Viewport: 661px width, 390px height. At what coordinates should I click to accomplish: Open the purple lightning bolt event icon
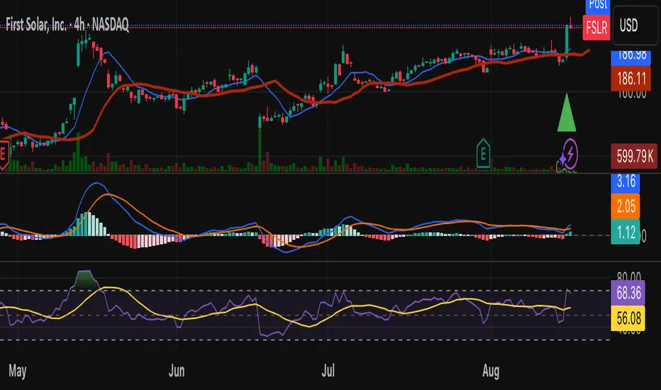[x=570, y=152]
